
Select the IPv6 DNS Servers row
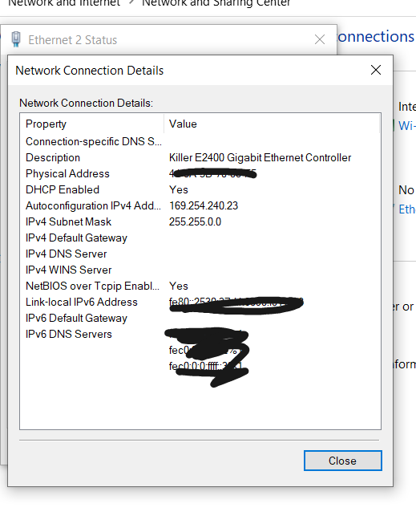coord(200,335)
